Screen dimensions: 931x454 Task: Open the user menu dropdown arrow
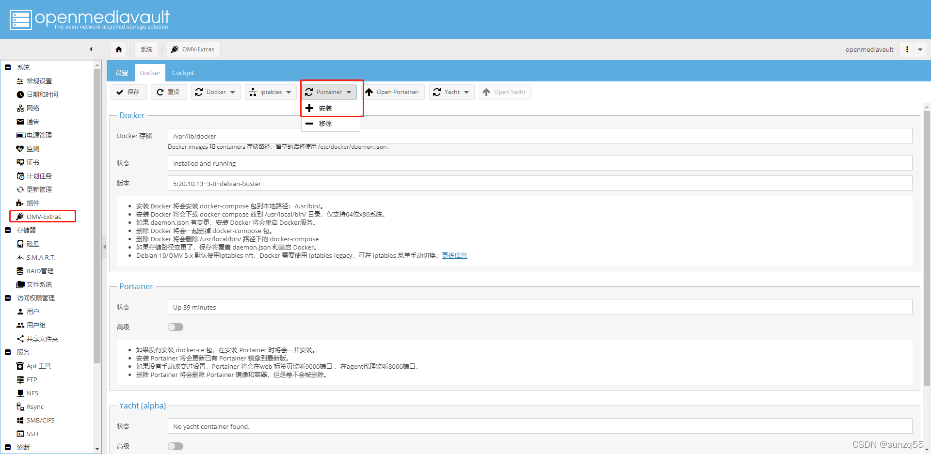click(920, 49)
